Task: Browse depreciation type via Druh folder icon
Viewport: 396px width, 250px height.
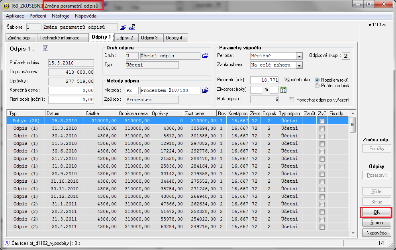Action: pos(205,56)
